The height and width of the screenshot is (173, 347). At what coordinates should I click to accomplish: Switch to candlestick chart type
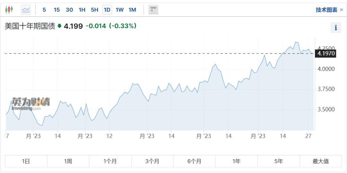click(x=9, y=10)
